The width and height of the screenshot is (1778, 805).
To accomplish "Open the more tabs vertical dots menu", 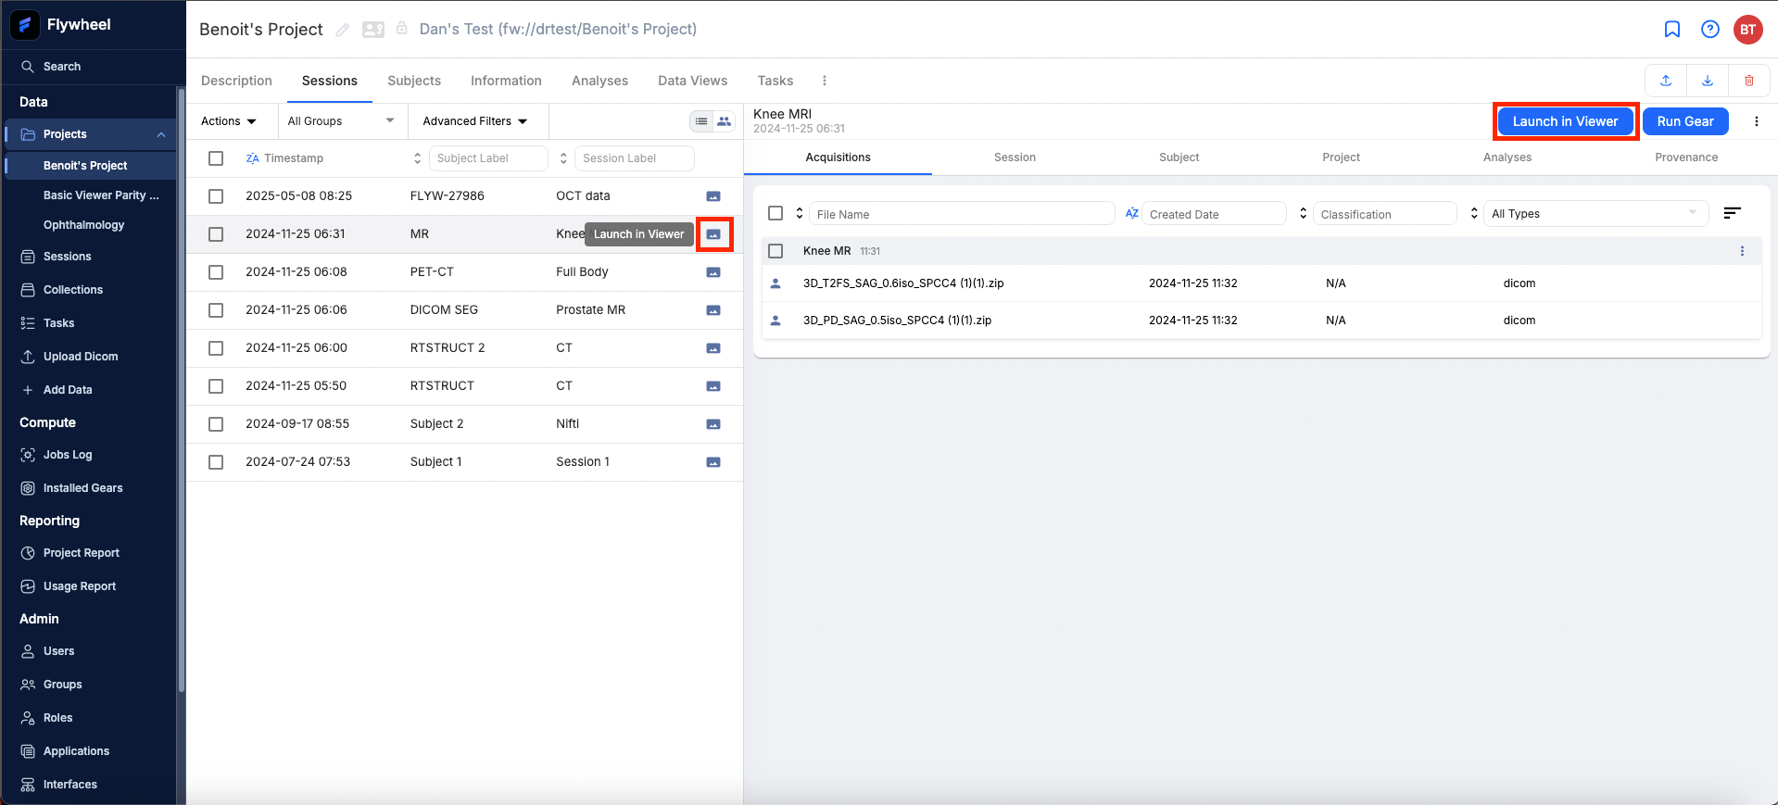I will click(x=825, y=81).
